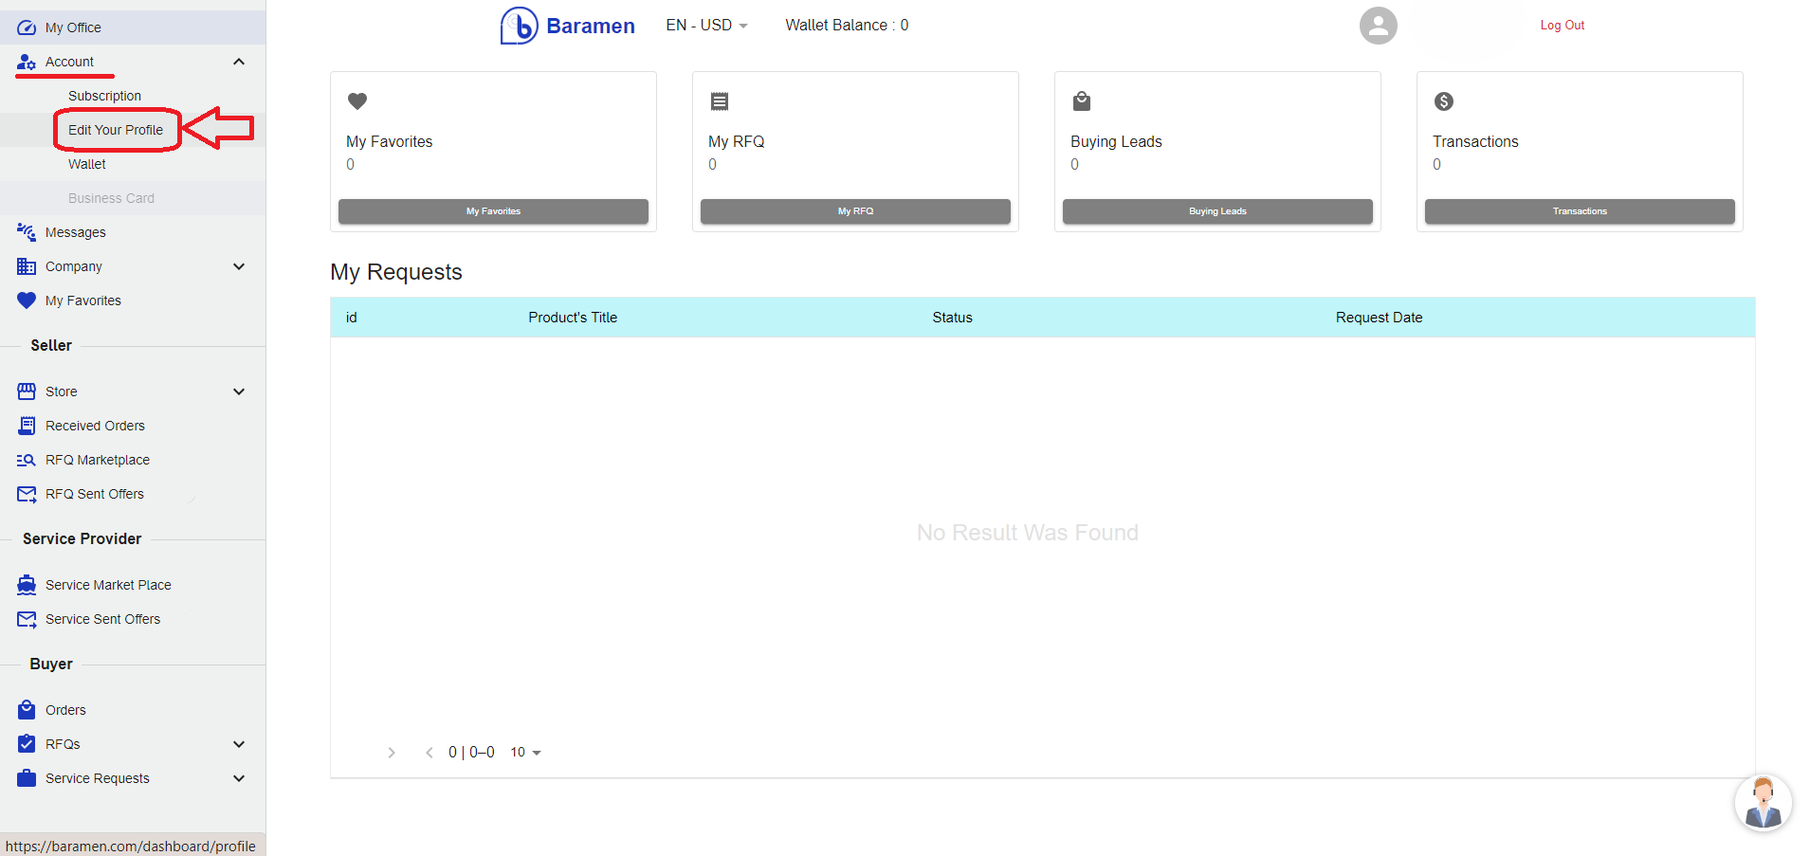The height and width of the screenshot is (856, 1810).
Task: Click the list icon on My RFQ card
Action: (x=720, y=100)
